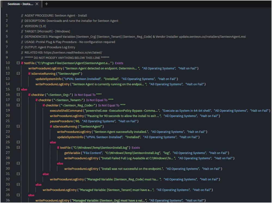Viewport: 272px width, 203px height.
Task: Click the VERSION: [1.0] comment
Action: pyautogui.click(x=33, y=26)
